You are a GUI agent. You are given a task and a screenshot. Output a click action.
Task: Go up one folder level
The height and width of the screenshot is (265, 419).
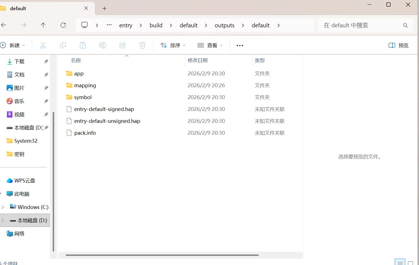(x=43, y=25)
